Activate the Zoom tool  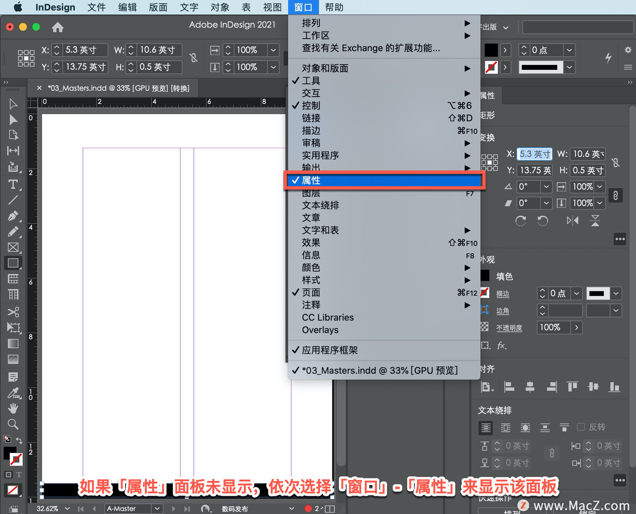click(13, 424)
